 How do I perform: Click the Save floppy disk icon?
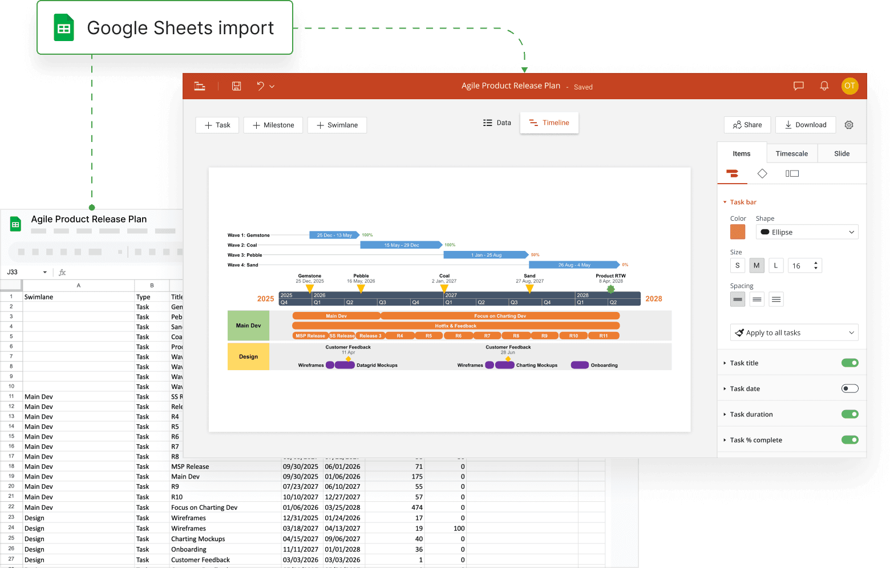pyautogui.click(x=236, y=86)
